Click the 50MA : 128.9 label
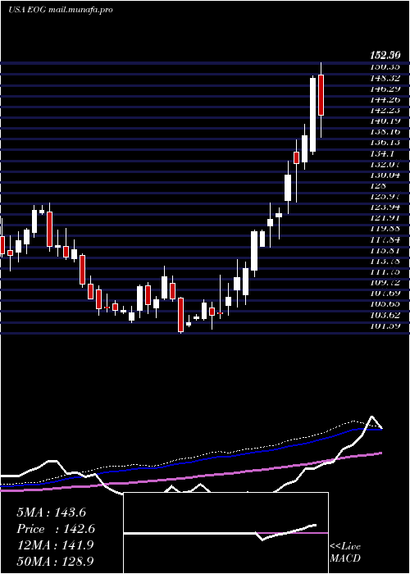410x574 pixels. (55, 561)
